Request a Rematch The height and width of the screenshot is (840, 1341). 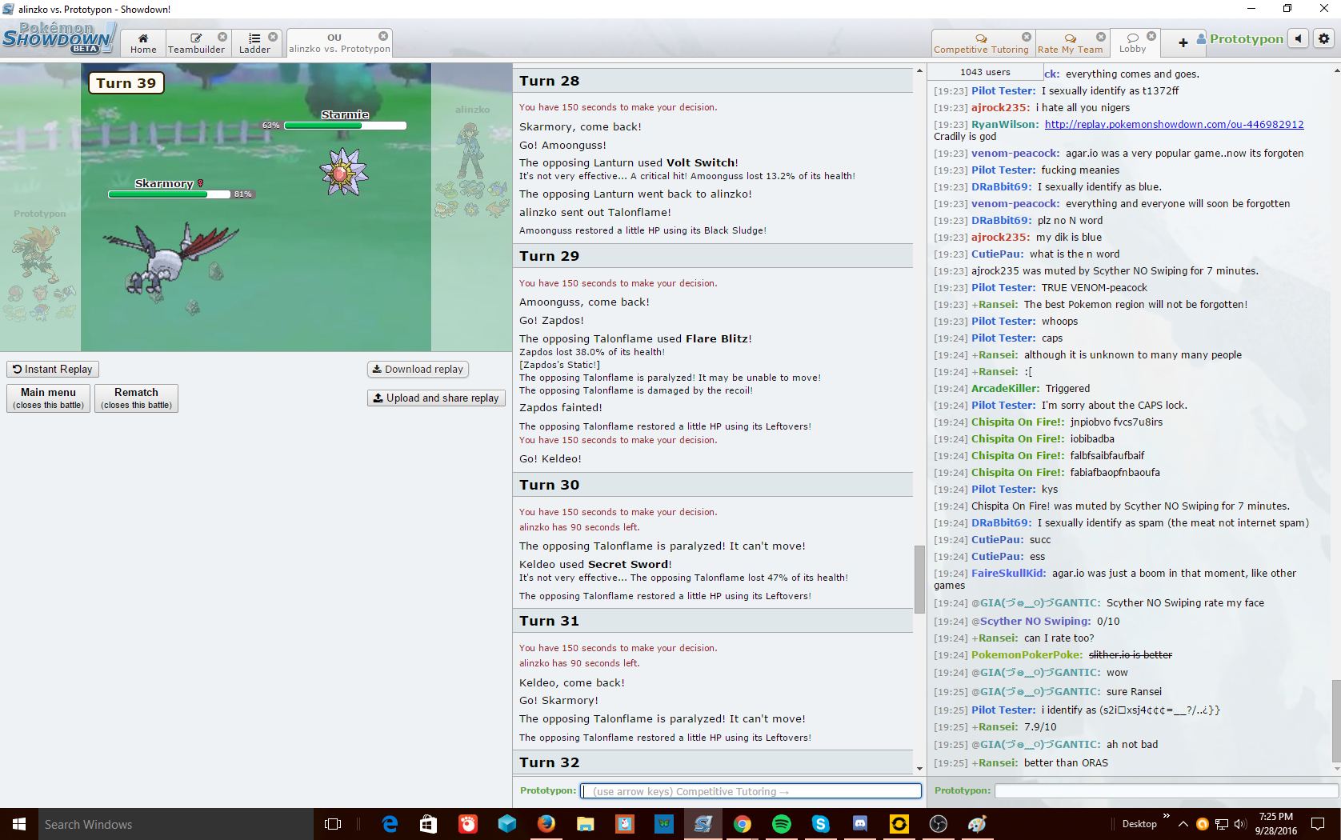(x=136, y=398)
